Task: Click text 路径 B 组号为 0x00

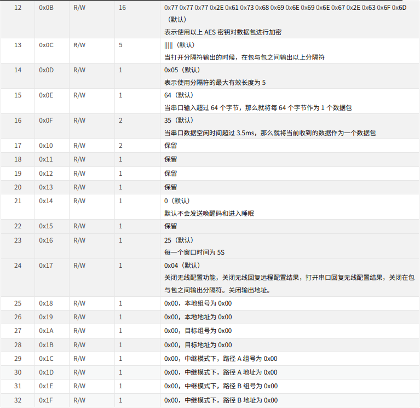Action: [250, 386]
